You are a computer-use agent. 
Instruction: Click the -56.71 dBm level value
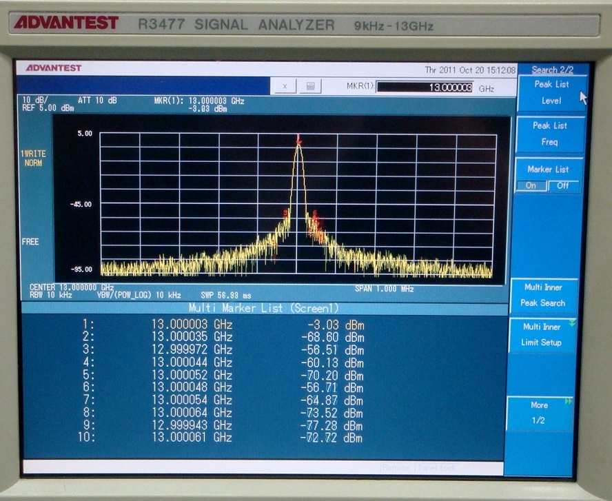coord(333,388)
